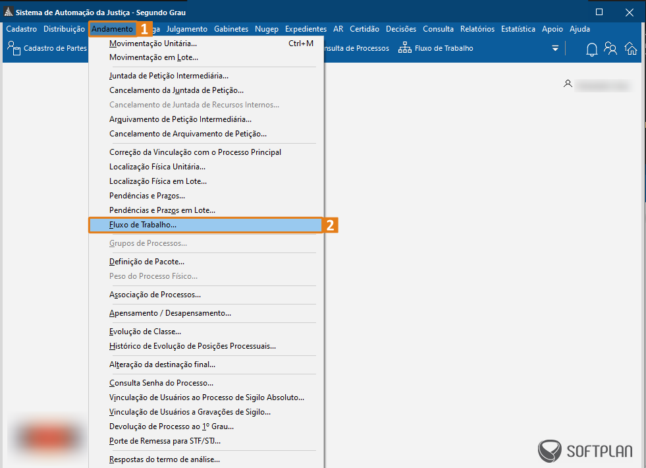
Task: Choose Associação de Processos
Action: [206, 295]
